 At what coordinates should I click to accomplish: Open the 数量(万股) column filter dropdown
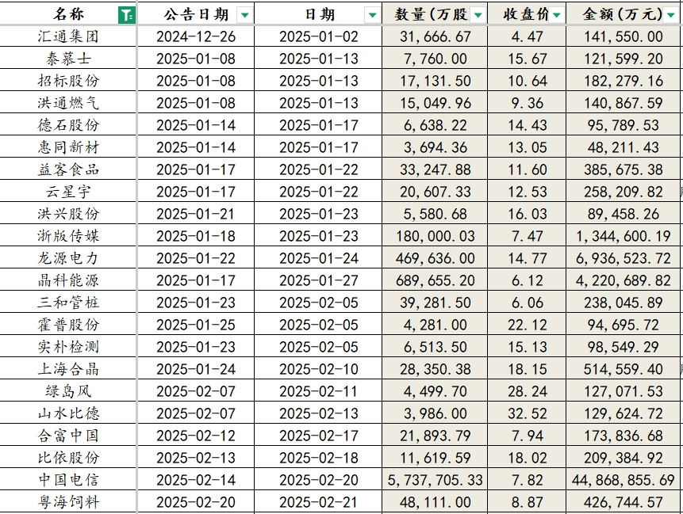click(x=478, y=15)
